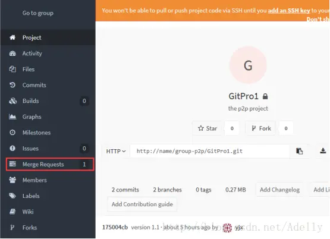Screen dimensions: 330x239
Task: Copy repository URL with clipboard icon
Action: (x=299, y=151)
